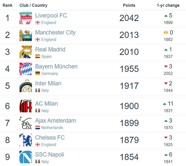
Task: Open the SSC Napoli club link
Action: point(50,155)
